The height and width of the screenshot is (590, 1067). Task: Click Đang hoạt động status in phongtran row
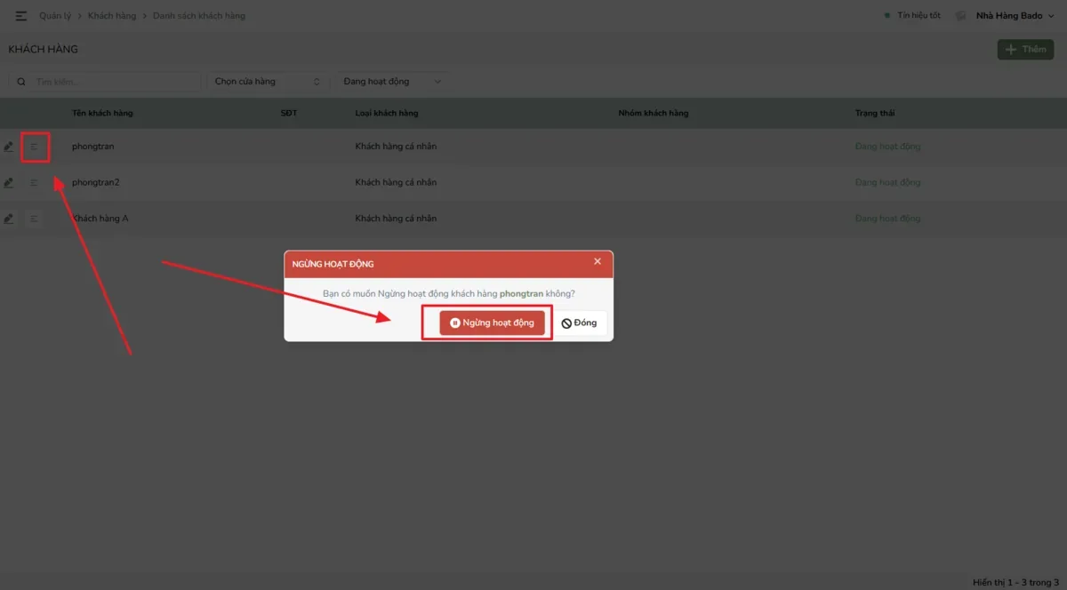tap(888, 147)
